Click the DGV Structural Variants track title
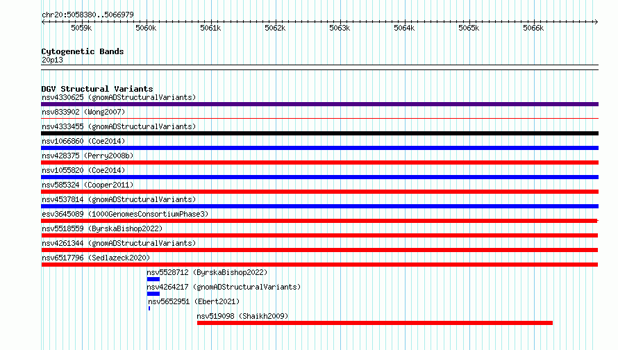Viewport: 618px width, 350px height. (x=97, y=89)
